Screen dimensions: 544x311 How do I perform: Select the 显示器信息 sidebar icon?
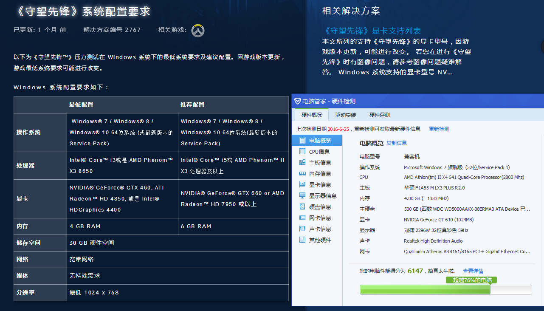302,195
